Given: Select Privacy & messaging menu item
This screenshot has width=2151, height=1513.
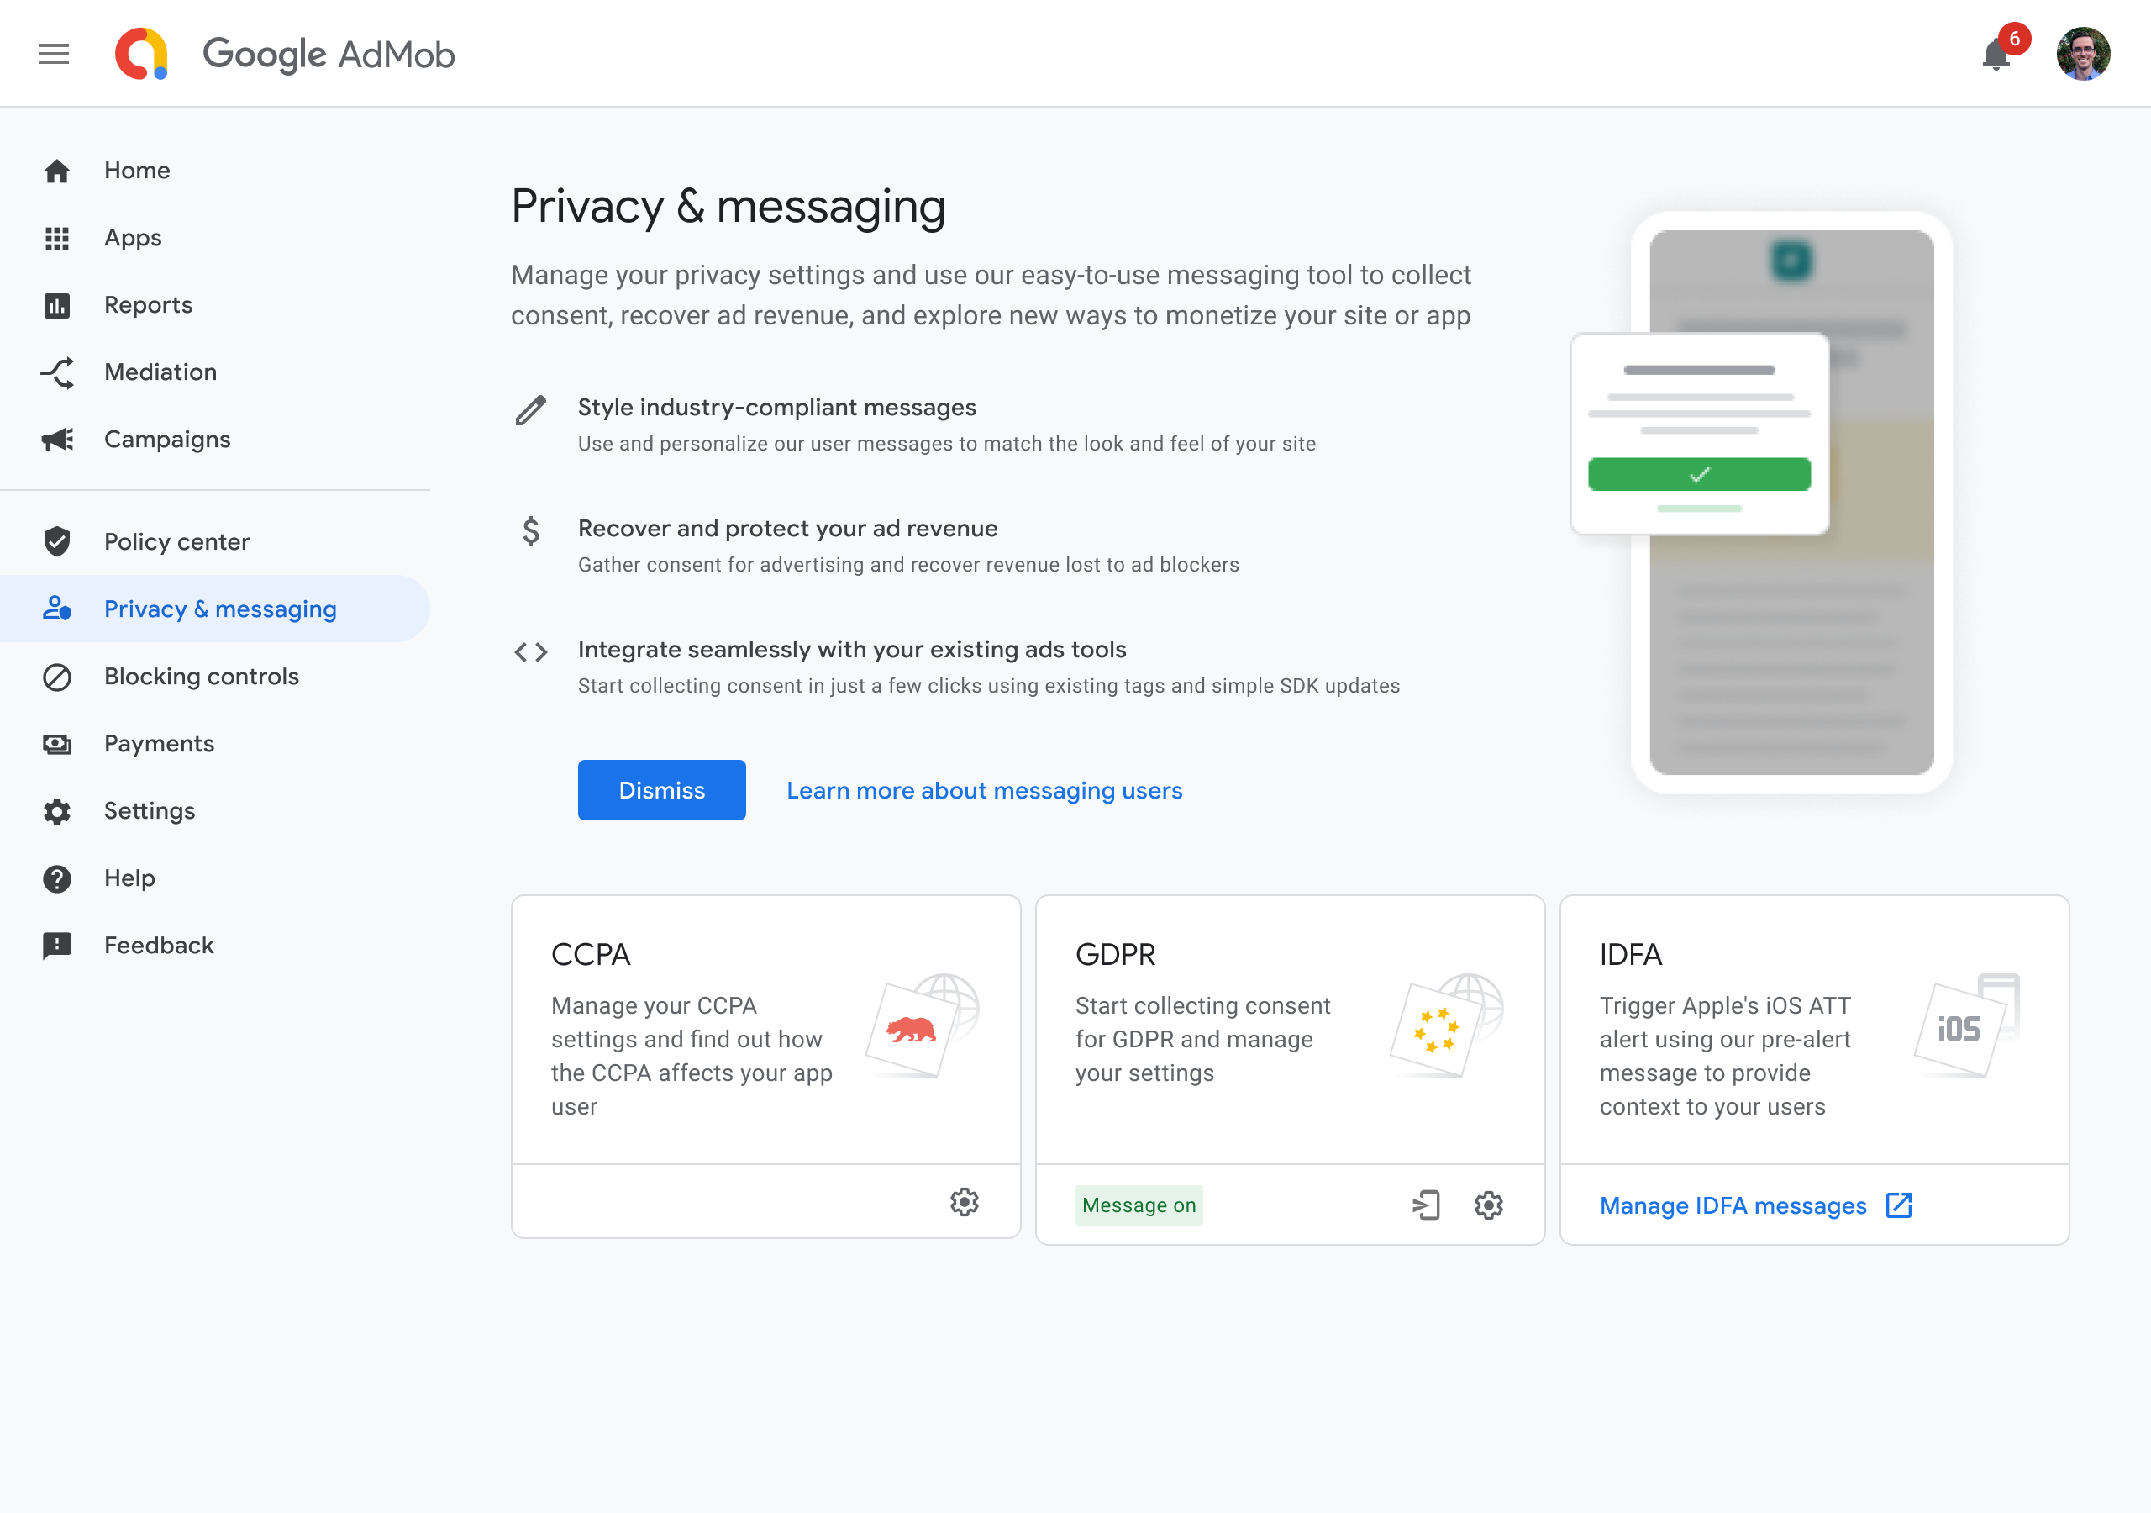Looking at the screenshot, I should pyautogui.click(x=219, y=608).
